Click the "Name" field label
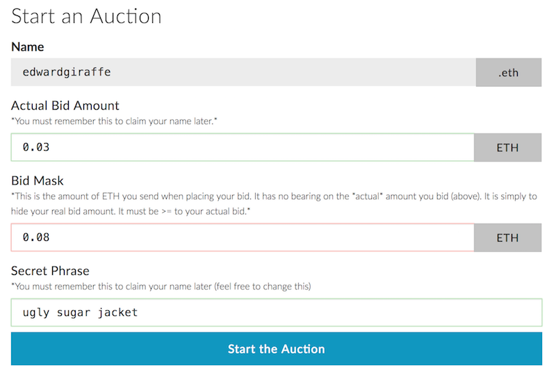 27,47
